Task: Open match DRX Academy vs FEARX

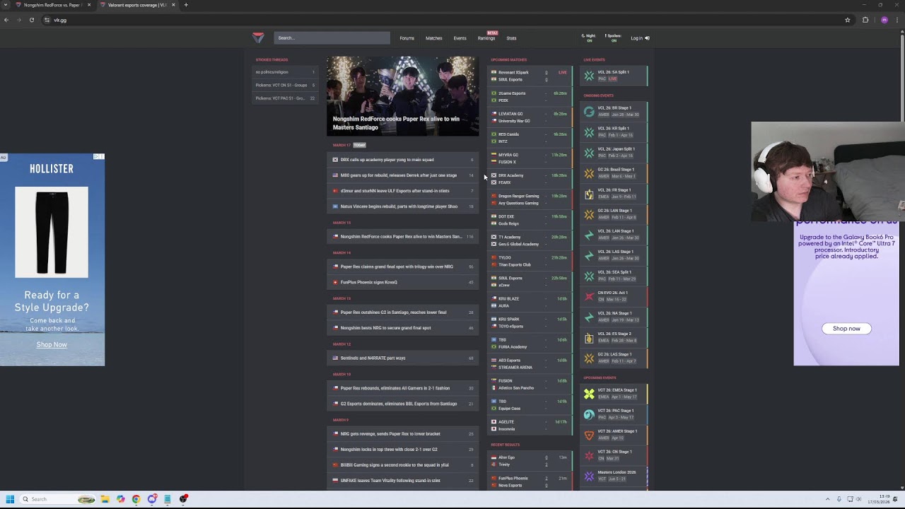Action: [x=530, y=179]
